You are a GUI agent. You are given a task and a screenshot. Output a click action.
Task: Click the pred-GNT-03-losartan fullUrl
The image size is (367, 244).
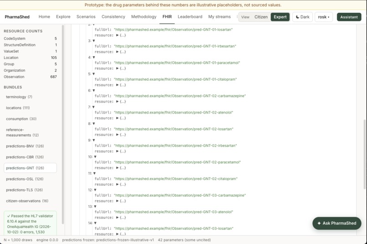173,228
